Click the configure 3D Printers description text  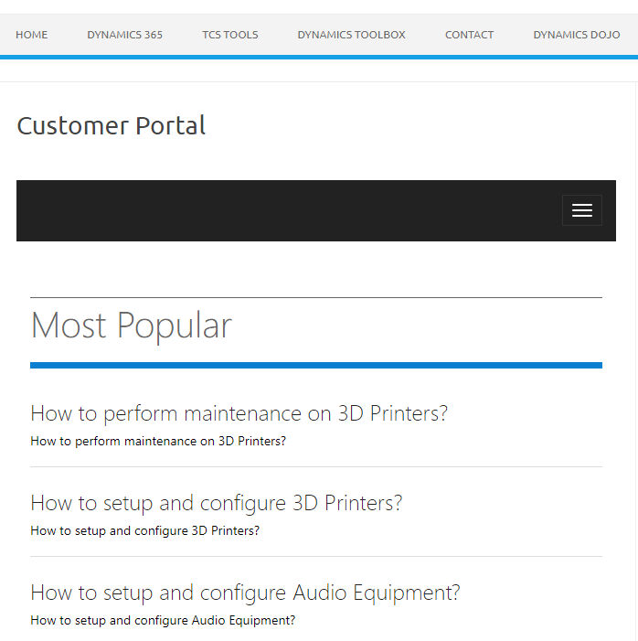145,530
